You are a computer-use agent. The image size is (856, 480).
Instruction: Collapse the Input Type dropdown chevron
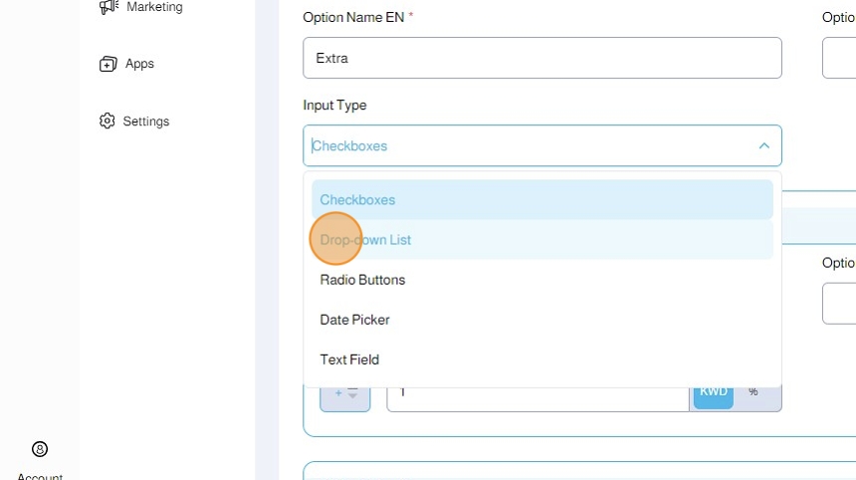click(x=763, y=145)
